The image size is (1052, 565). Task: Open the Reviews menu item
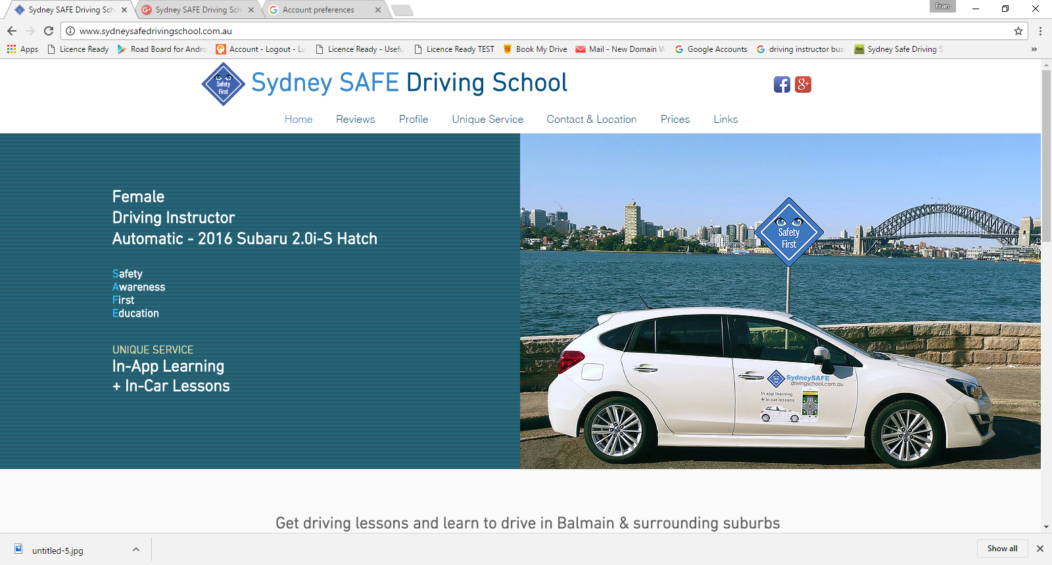pyautogui.click(x=355, y=120)
